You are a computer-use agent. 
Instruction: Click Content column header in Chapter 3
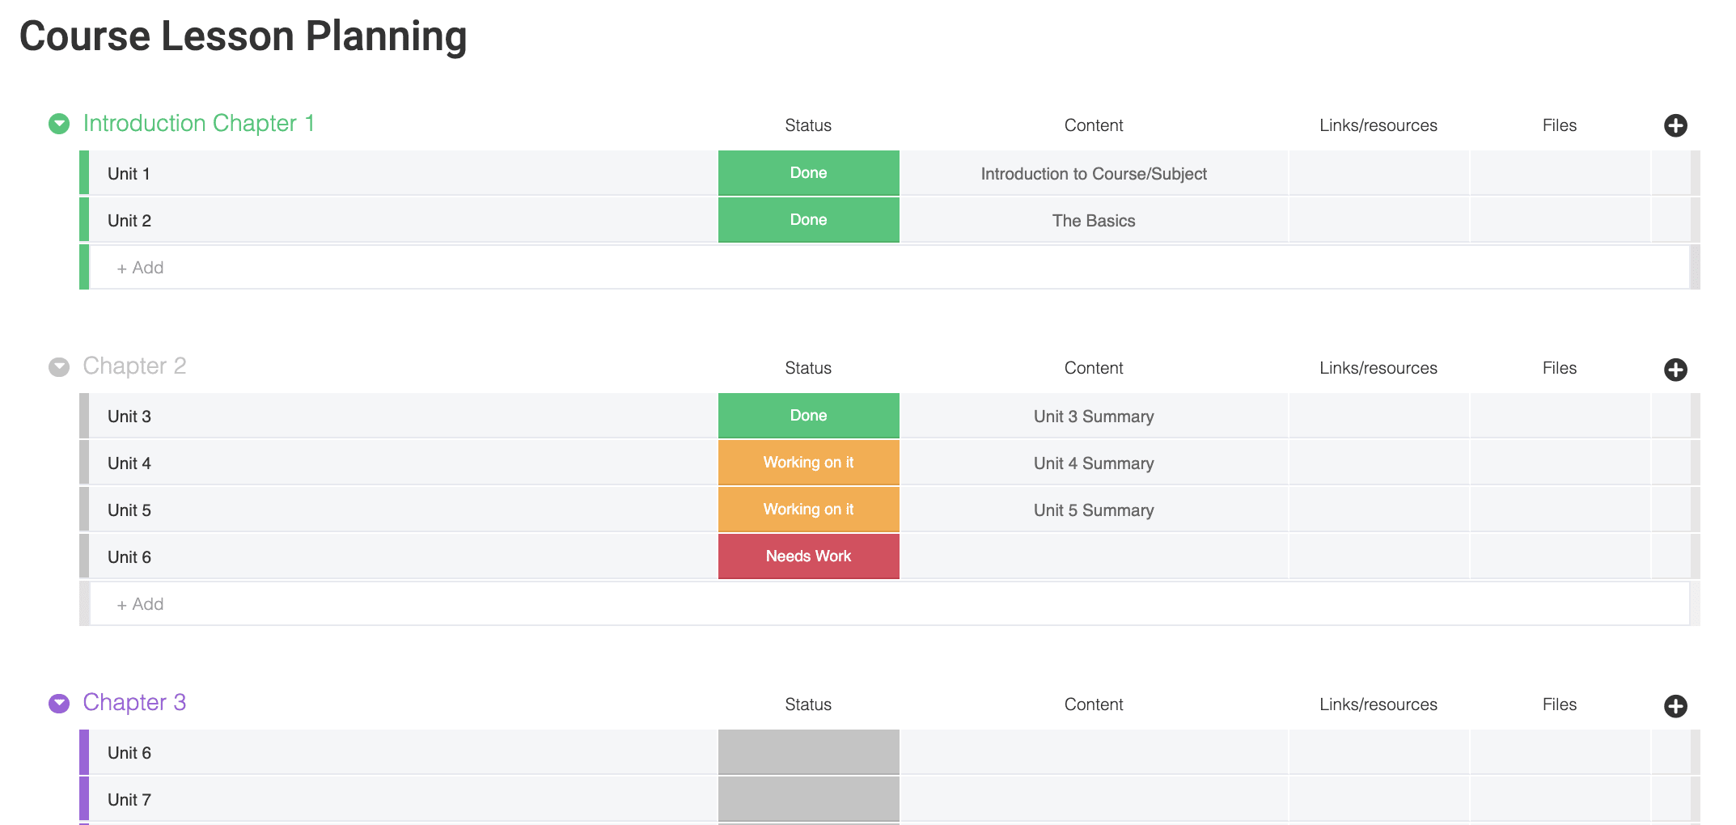click(1094, 704)
